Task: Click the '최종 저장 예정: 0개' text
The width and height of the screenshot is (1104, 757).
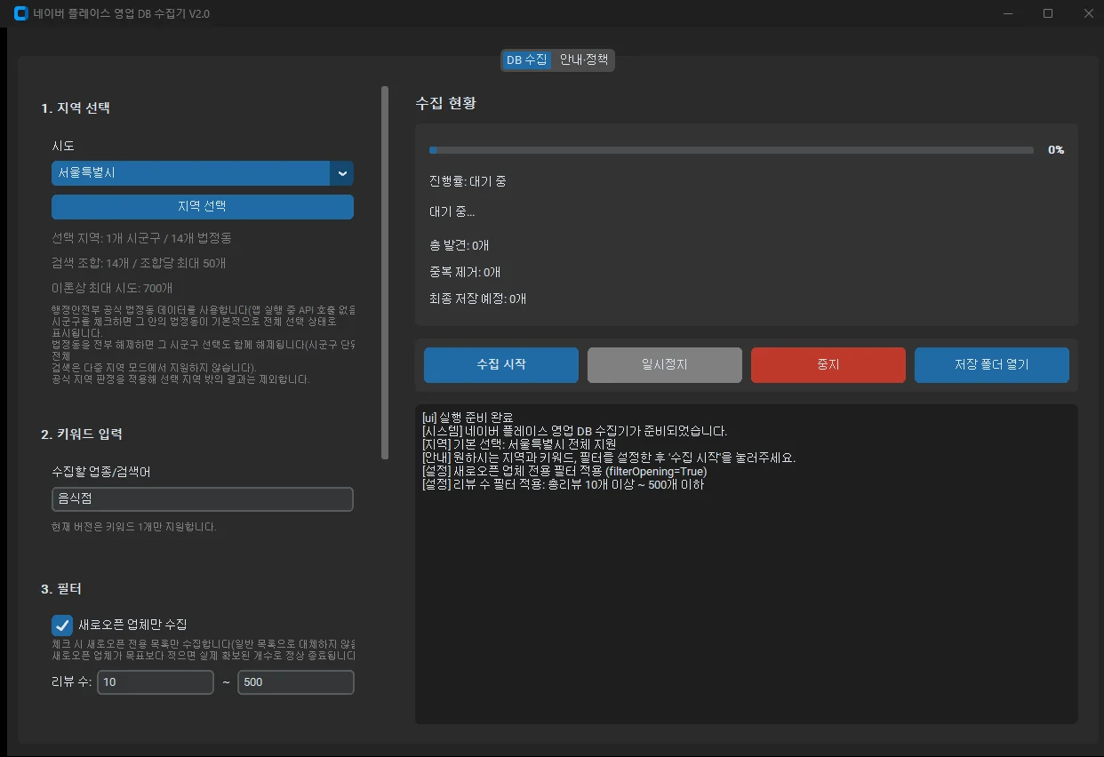Action: [477, 299]
